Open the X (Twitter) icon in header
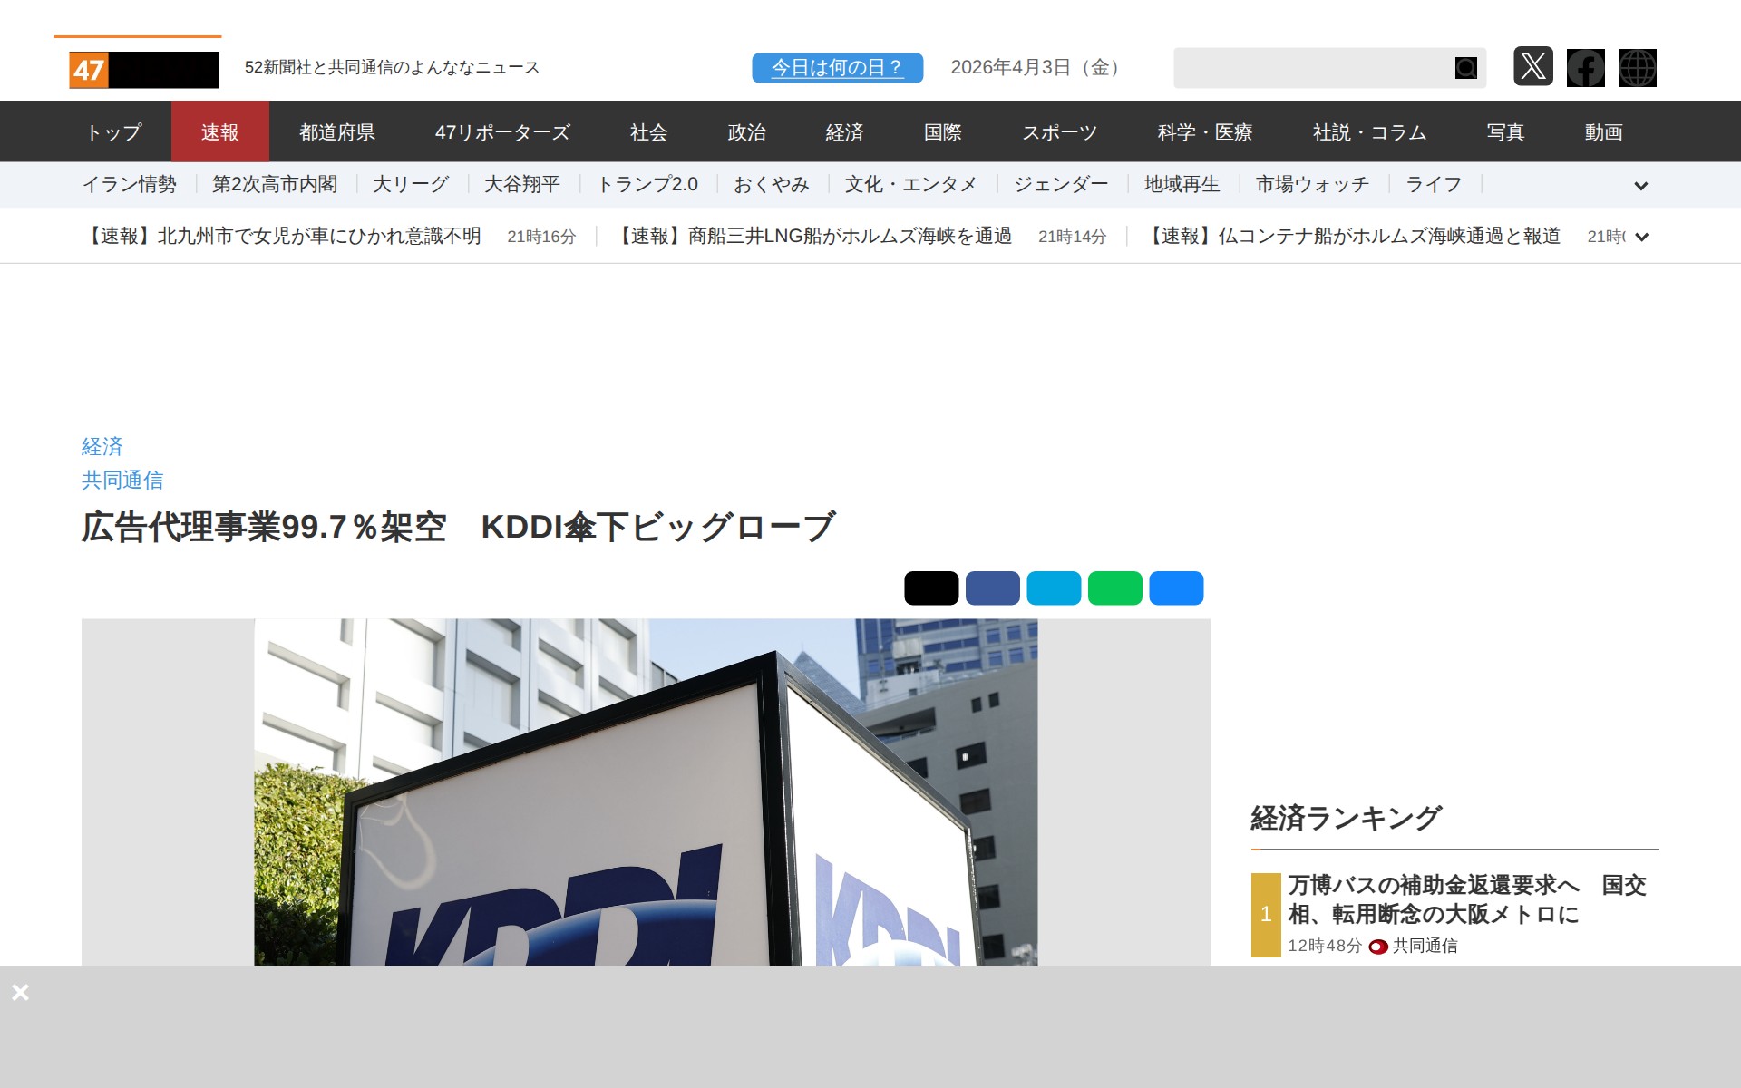The height and width of the screenshot is (1088, 1741). pos(1532,67)
